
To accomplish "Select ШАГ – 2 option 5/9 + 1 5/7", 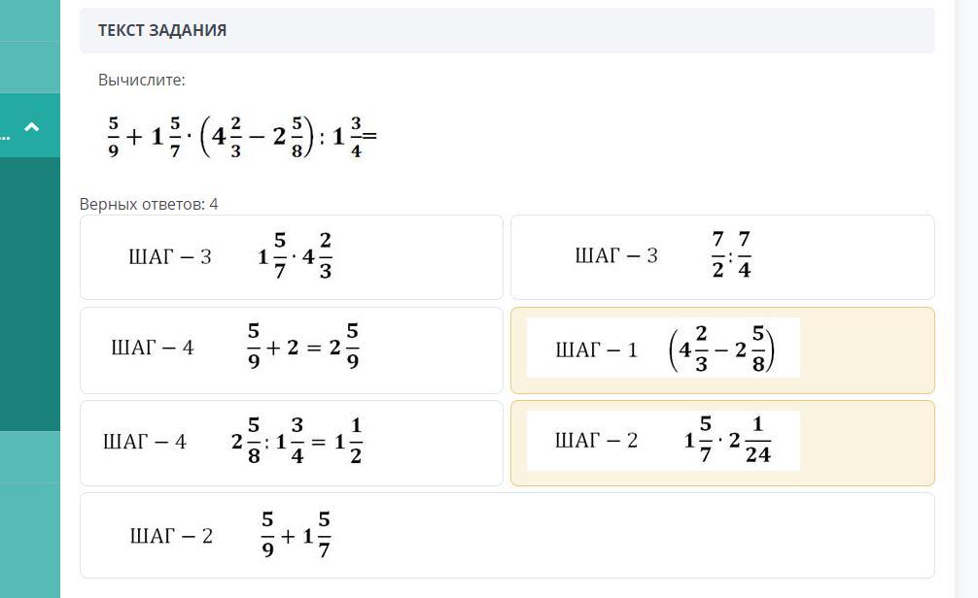I will (506, 535).
